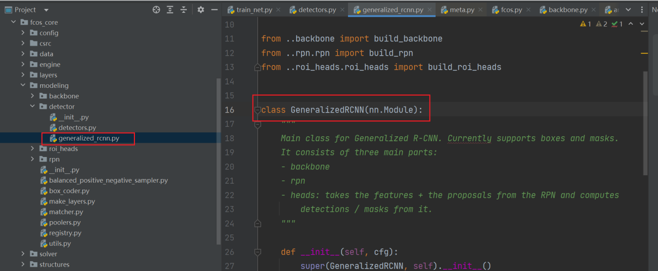
Task: Fold the __init__ method at line 26
Action: click(x=257, y=252)
